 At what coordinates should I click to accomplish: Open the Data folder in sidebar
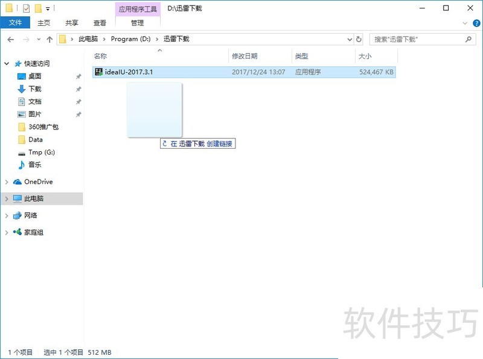(x=36, y=140)
